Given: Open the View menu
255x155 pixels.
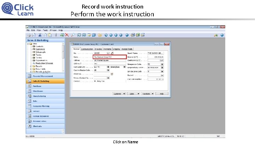Looking at the screenshot, I should (x=39, y=30).
